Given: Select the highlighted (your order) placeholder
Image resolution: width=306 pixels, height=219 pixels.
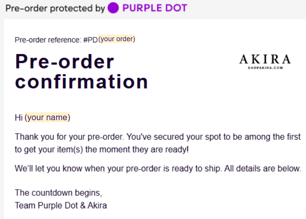Looking at the screenshot, I should click(117, 39).
